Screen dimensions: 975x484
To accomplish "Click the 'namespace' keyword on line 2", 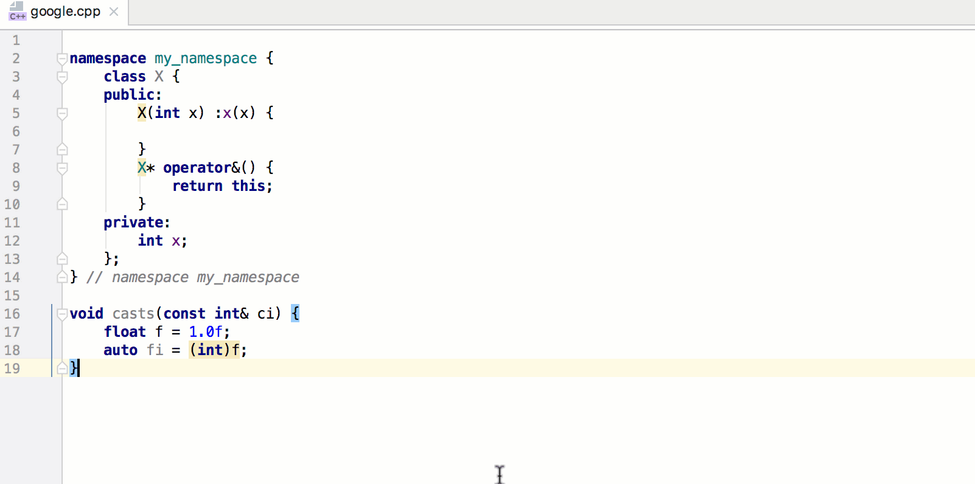I will [108, 58].
